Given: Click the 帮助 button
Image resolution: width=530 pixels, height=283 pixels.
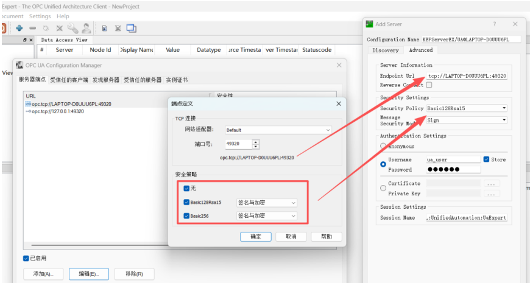Looking at the screenshot, I should [x=327, y=237].
